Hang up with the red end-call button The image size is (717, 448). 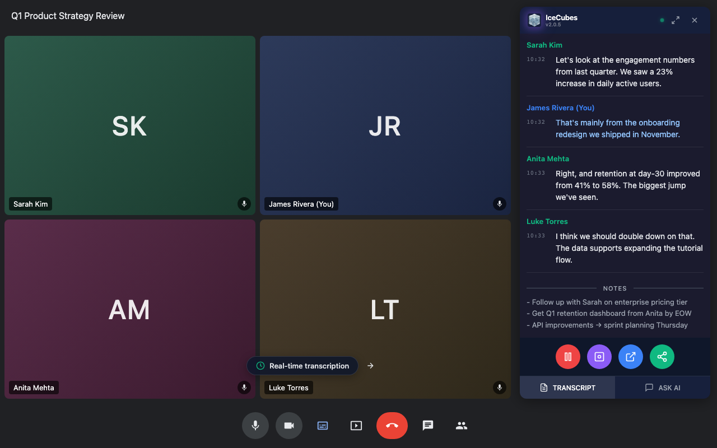392,426
